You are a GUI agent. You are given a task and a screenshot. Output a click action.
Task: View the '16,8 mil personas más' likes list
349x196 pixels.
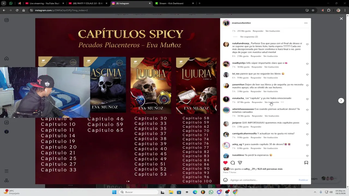point(270,169)
